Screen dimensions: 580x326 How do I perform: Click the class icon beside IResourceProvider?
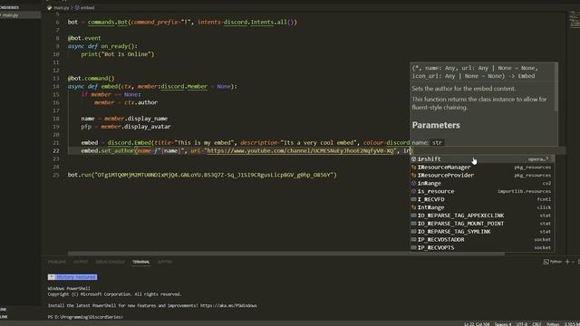coord(413,175)
